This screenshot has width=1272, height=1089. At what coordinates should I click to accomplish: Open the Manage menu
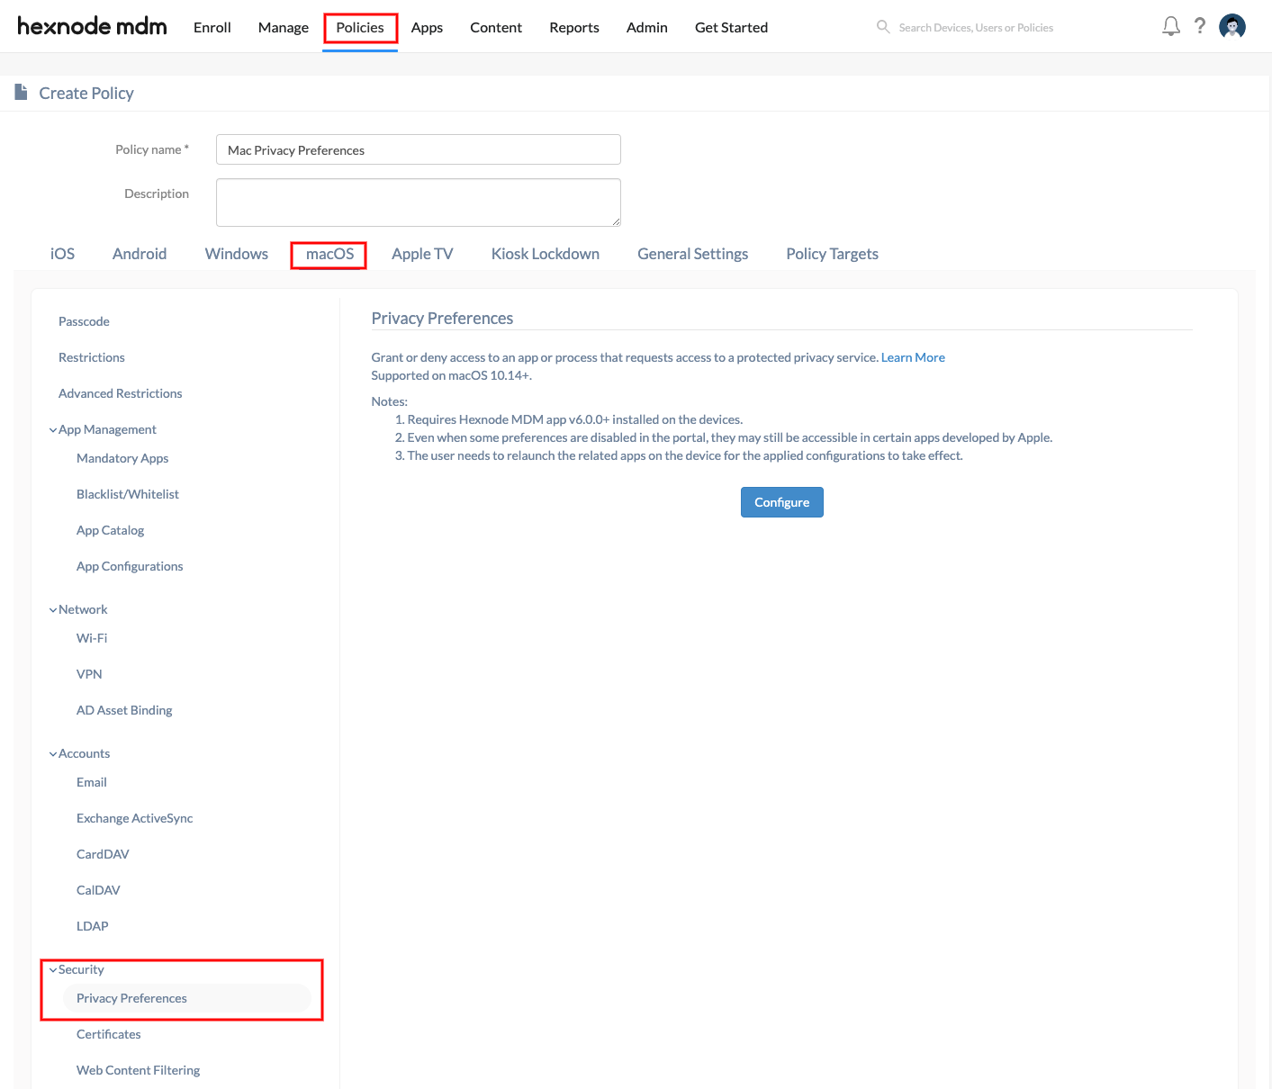coord(284,27)
